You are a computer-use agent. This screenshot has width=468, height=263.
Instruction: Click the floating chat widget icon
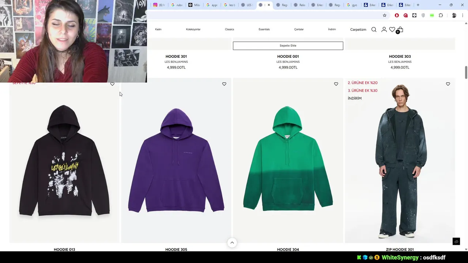[x=456, y=241]
